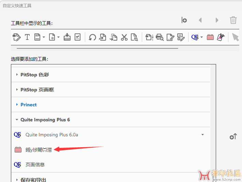Expand the Prinect category
This screenshot has height=182, width=242.
(28, 105)
